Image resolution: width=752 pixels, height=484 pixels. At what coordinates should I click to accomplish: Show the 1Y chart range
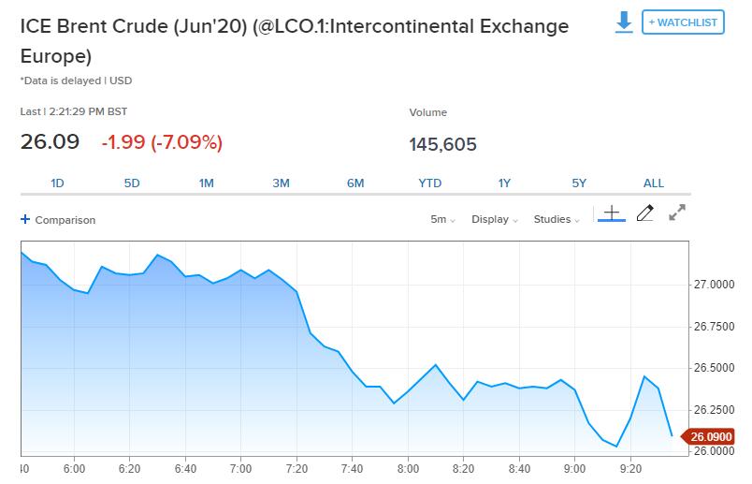[x=504, y=183]
